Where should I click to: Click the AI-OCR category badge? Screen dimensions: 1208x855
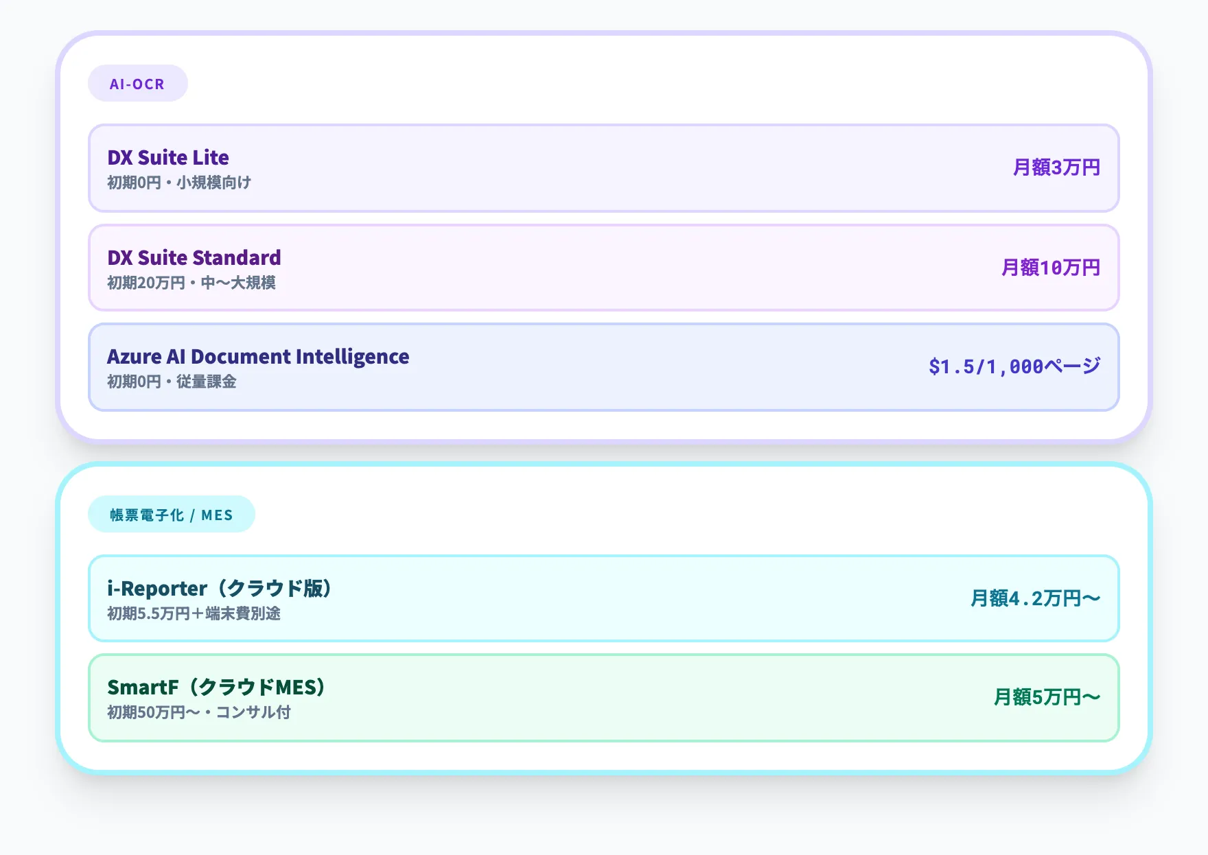[x=137, y=84]
